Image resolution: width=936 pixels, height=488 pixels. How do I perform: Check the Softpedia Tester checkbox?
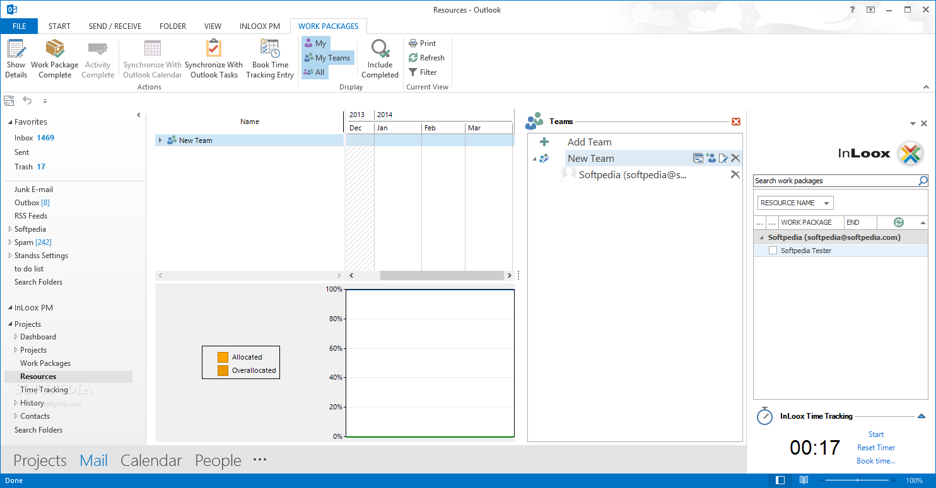click(773, 251)
